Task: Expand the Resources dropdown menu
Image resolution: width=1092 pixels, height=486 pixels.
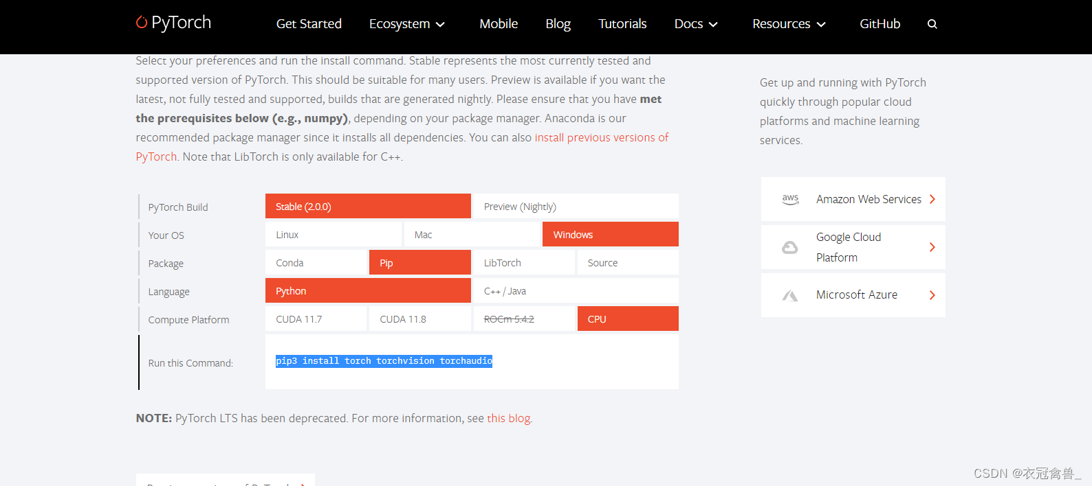Action: (x=789, y=24)
